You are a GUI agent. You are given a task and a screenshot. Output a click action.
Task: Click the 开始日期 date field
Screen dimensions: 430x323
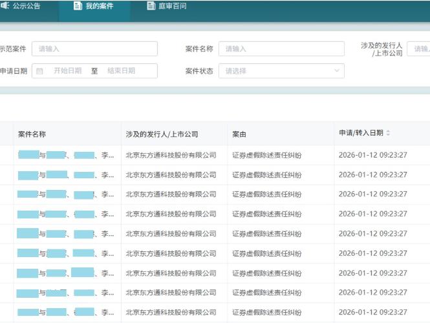pos(68,71)
